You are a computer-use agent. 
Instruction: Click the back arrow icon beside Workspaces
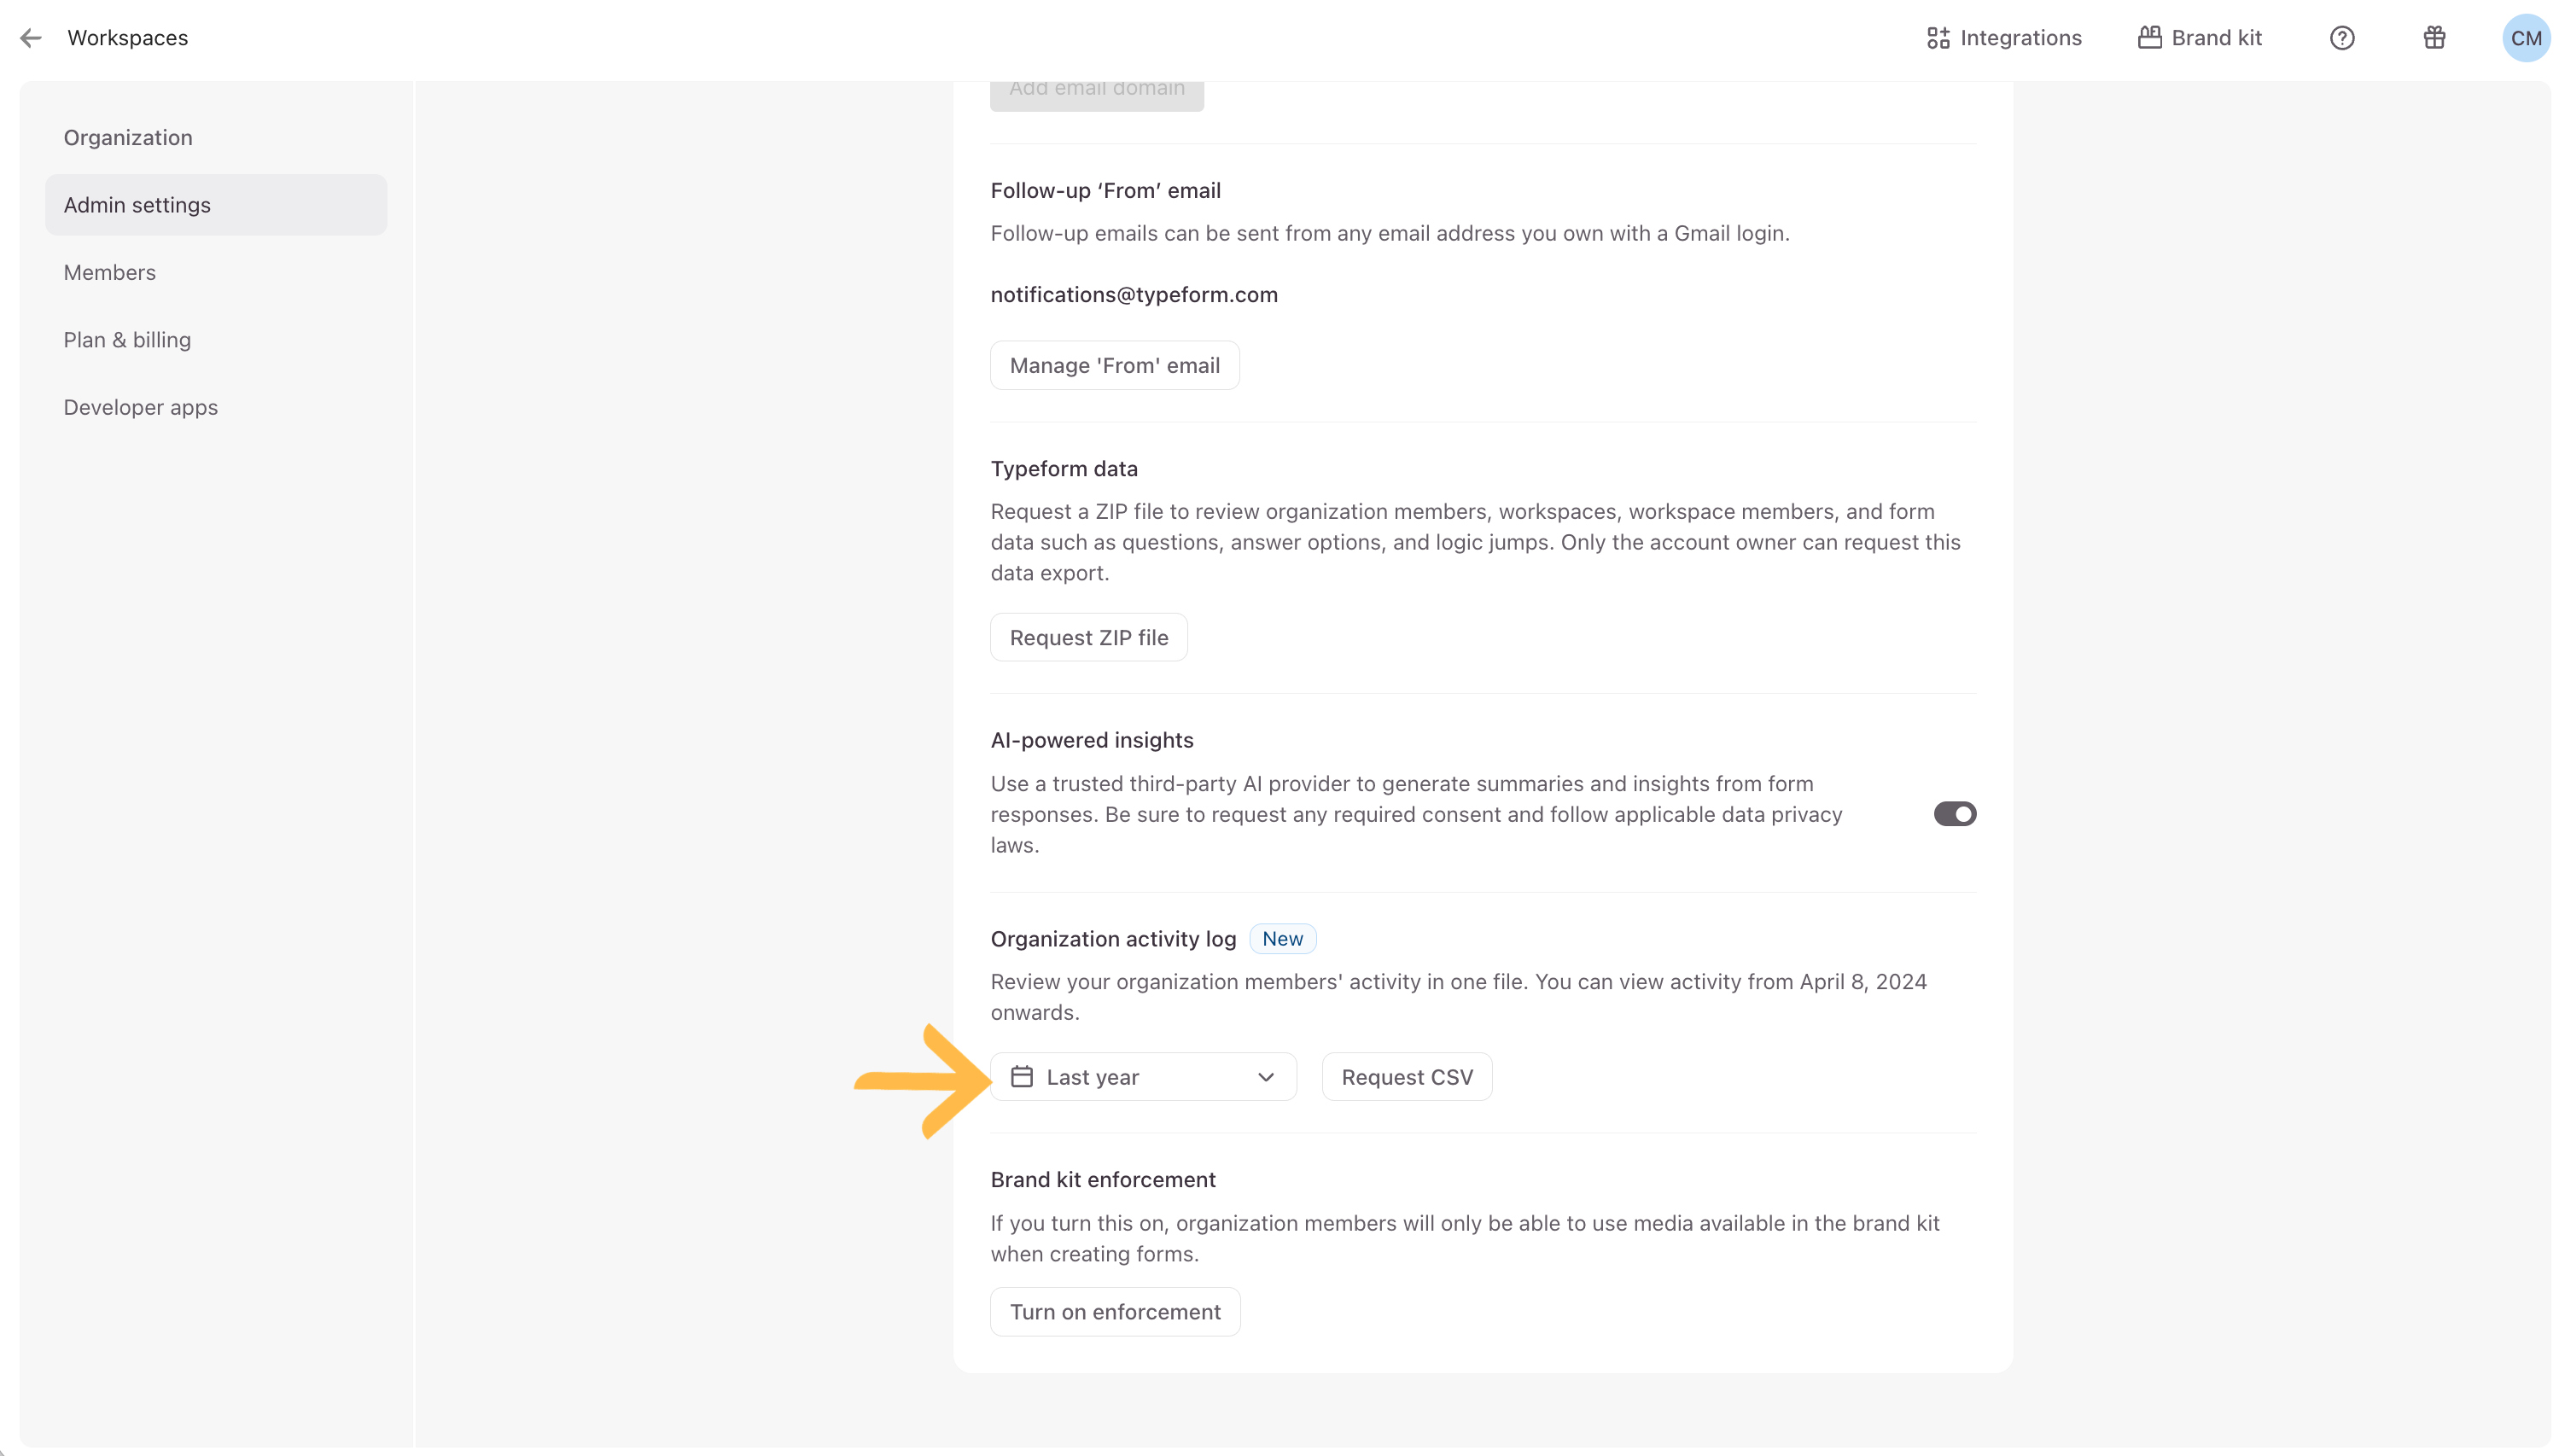click(x=31, y=38)
